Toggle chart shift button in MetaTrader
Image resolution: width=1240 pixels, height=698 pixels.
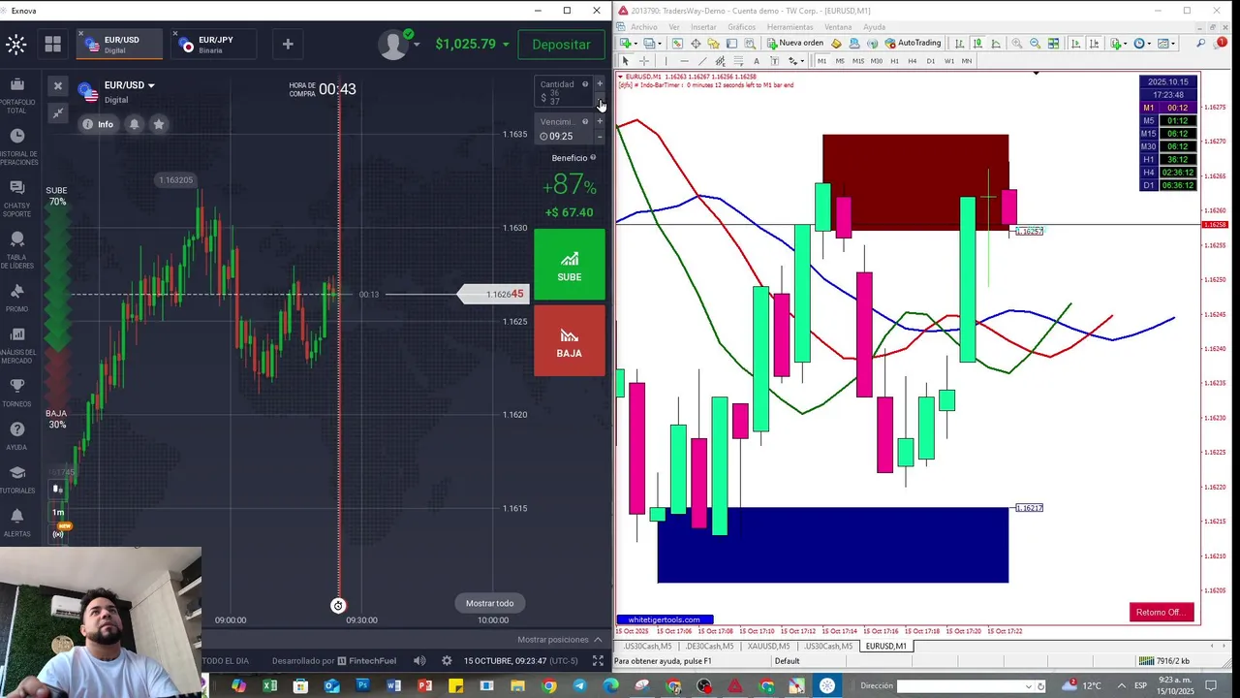point(1094,44)
